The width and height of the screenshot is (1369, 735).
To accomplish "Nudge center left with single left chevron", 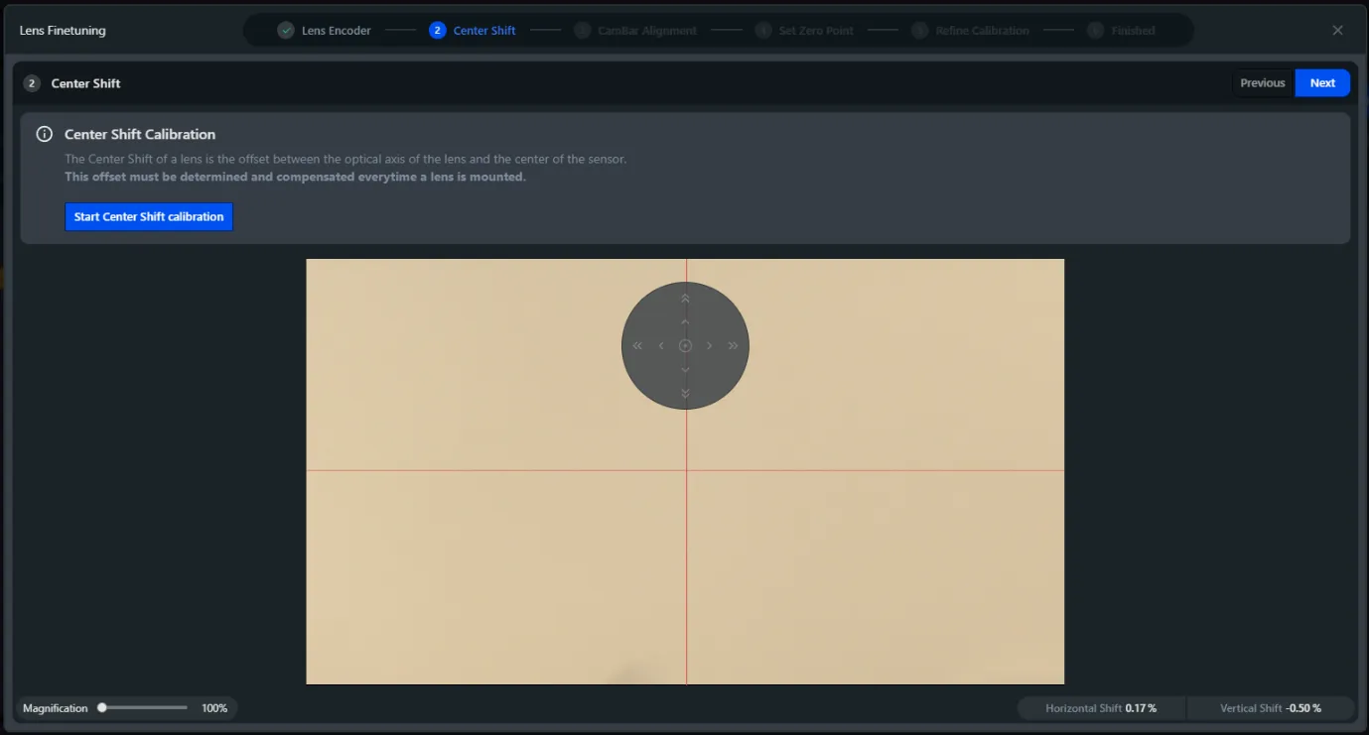I will click(x=661, y=345).
